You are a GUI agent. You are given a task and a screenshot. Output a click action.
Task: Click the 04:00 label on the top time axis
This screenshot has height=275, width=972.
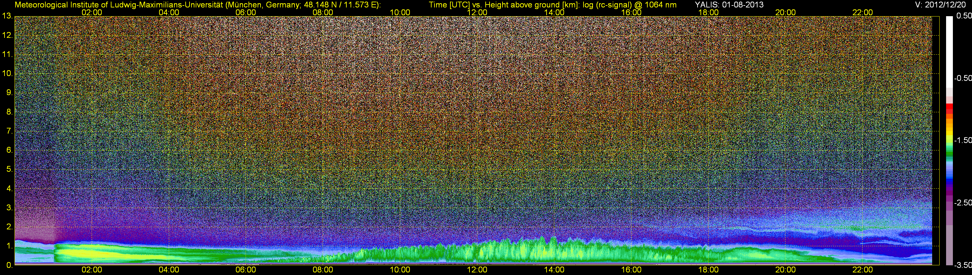(x=169, y=12)
